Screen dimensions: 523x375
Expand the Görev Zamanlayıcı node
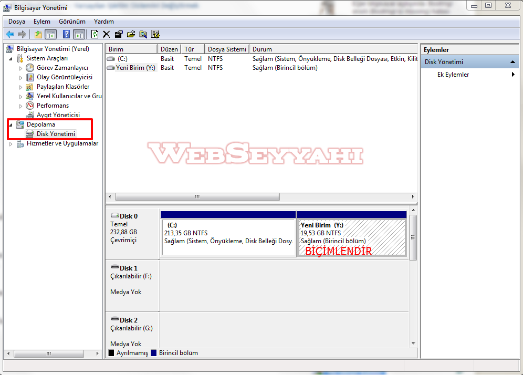tap(20, 68)
